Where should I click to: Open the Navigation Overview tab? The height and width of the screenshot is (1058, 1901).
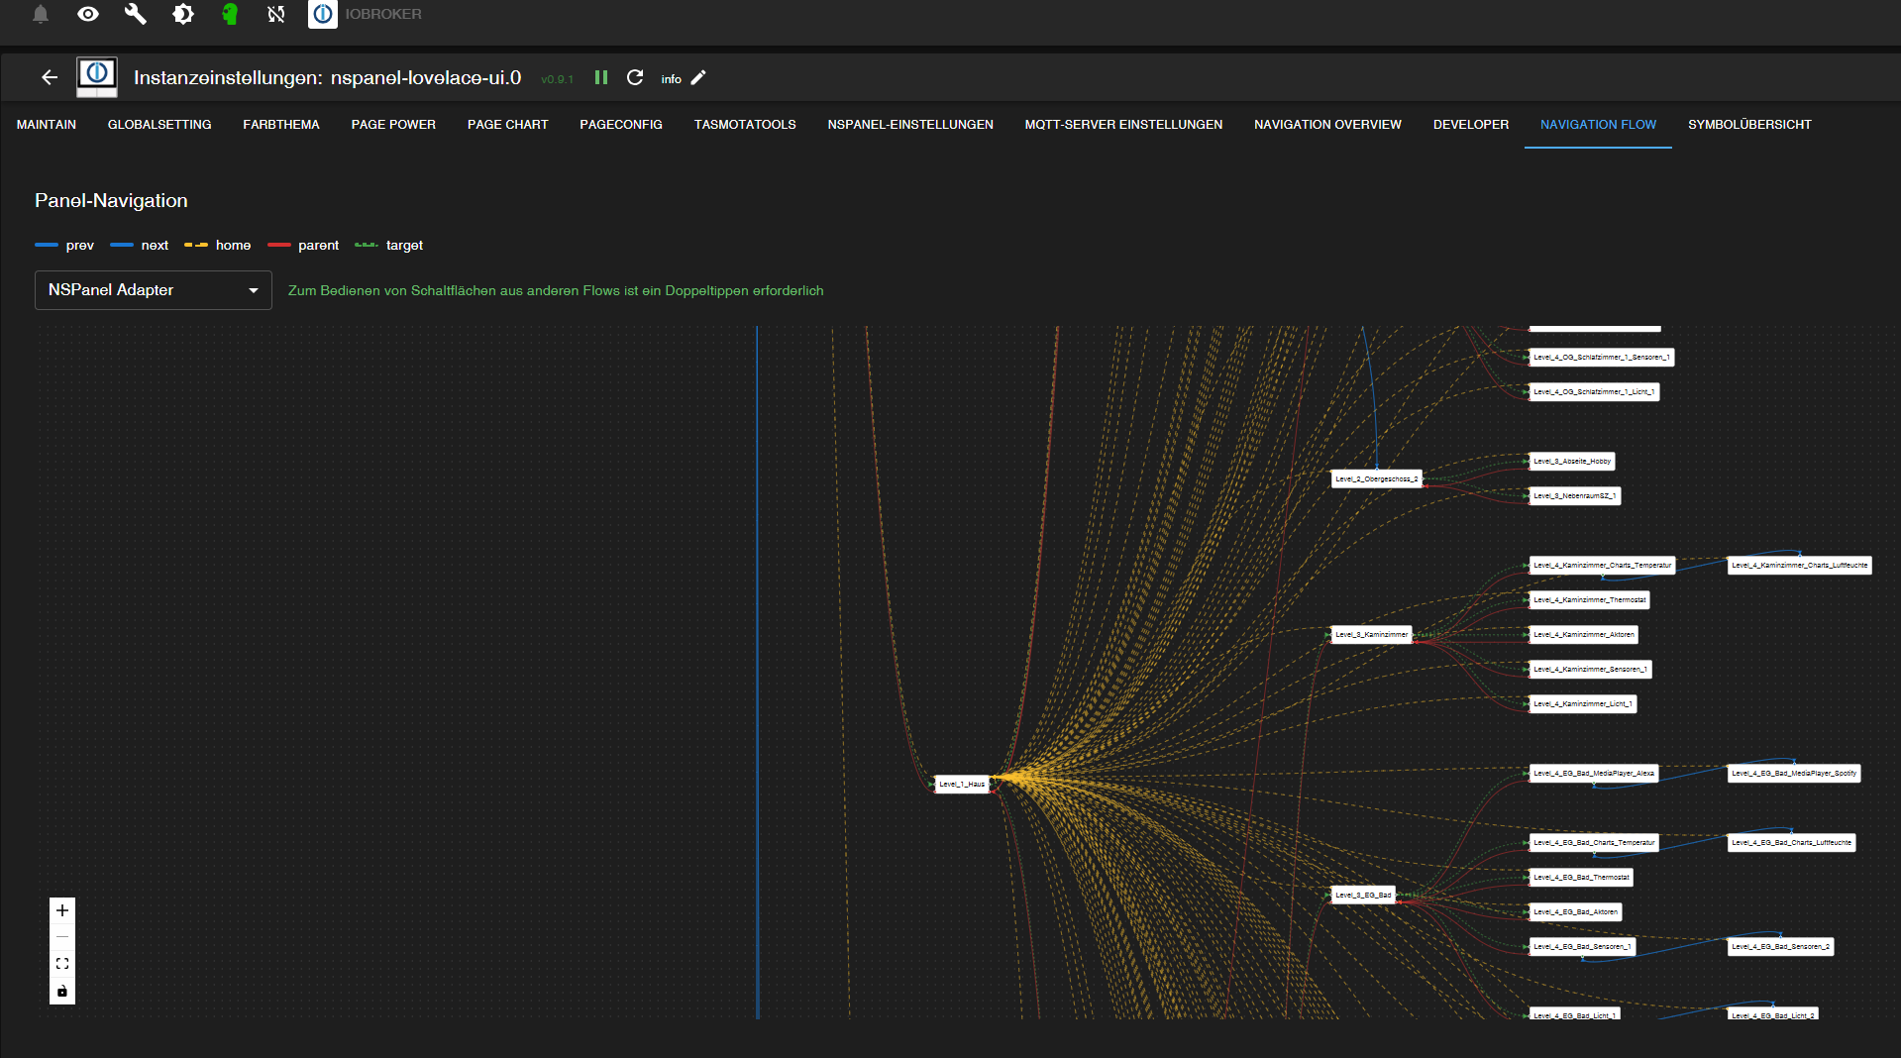pos(1327,125)
